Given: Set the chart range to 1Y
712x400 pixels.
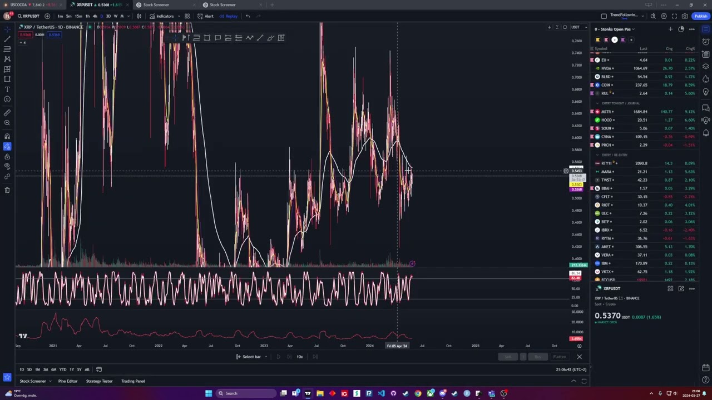Looking at the screenshot, I should (71, 369).
